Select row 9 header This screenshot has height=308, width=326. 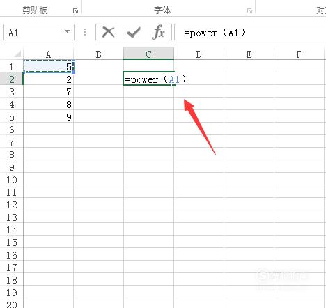[11, 167]
